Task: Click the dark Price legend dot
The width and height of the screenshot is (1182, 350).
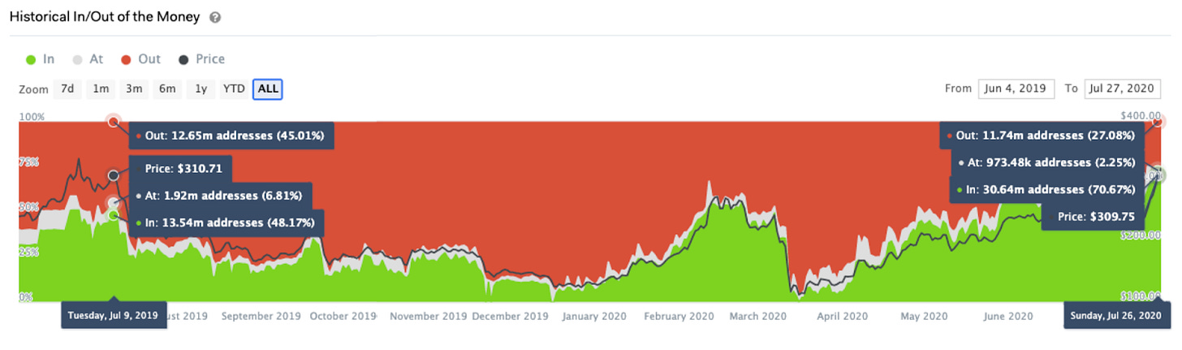Action: pos(185,59)
